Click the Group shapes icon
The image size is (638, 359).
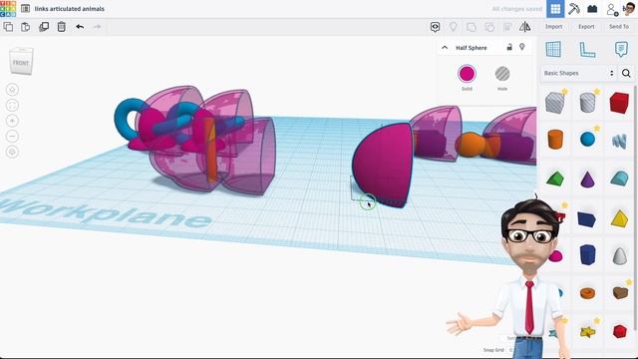472,27
